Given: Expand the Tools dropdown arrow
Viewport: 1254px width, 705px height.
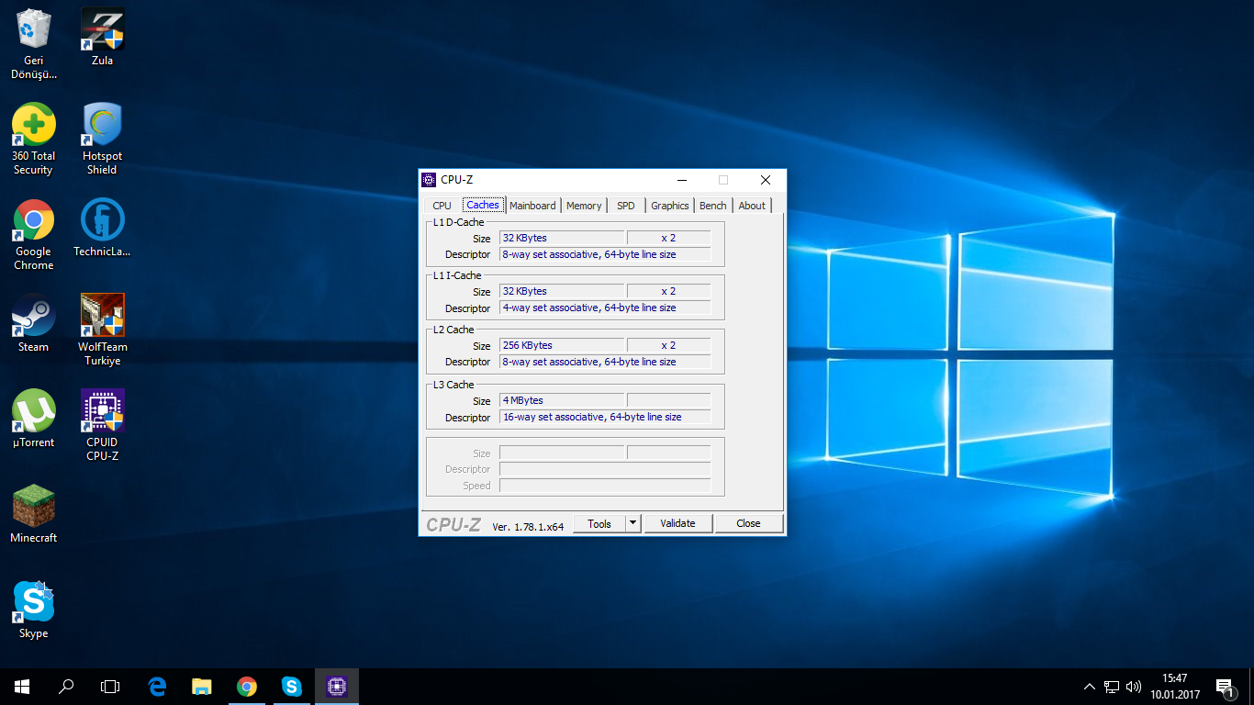Looking at the screenshot, I should coord(633,523).
